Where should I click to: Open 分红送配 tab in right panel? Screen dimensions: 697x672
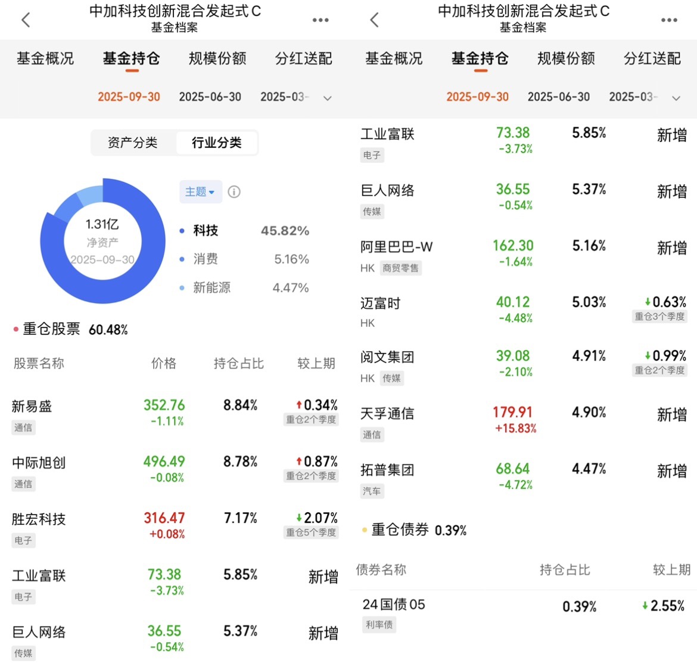(652, 58)
